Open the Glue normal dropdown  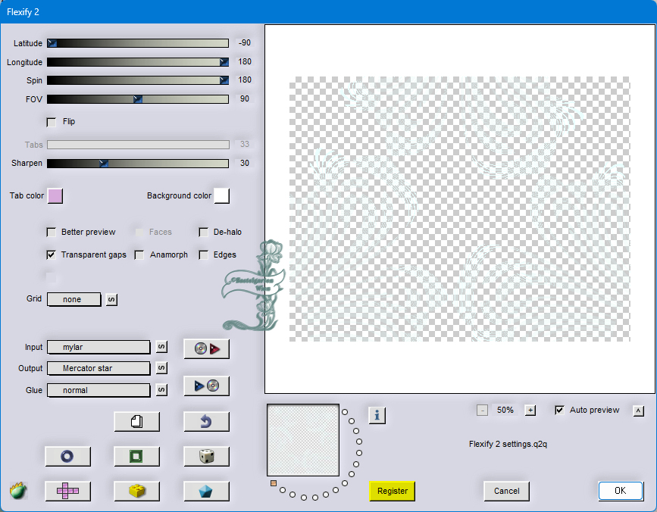pyautogui.click(x=99, y=390)
